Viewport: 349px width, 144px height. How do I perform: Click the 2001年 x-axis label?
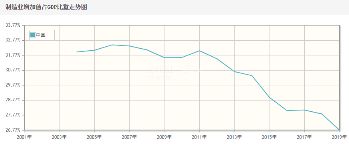point(24,137)
